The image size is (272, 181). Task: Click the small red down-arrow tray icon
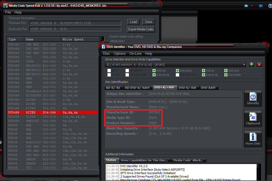coord(252,6)
